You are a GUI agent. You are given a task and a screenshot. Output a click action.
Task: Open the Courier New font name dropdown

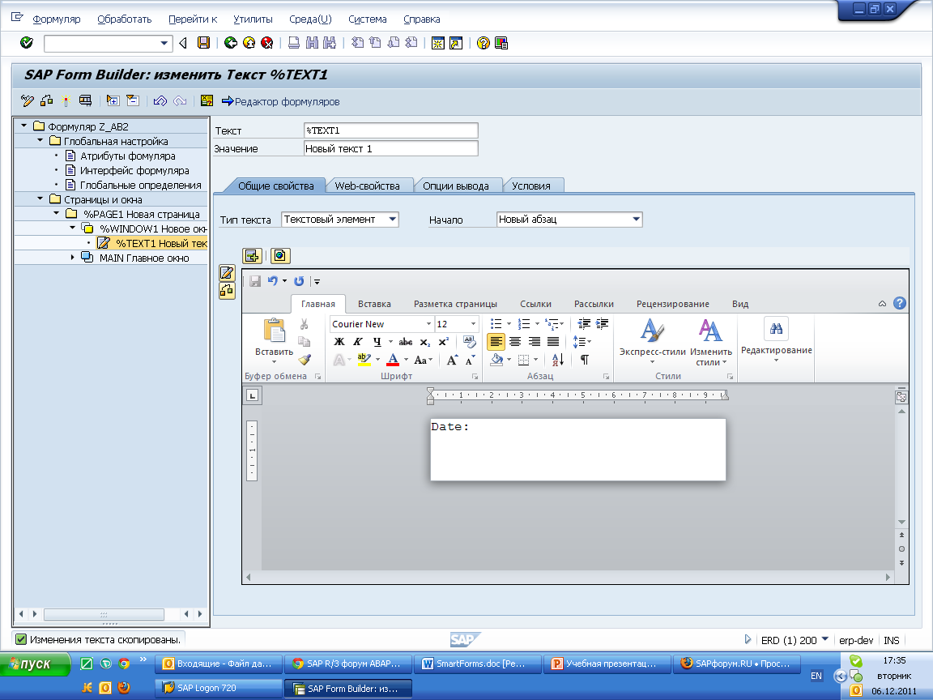click(x=428, y=324)
